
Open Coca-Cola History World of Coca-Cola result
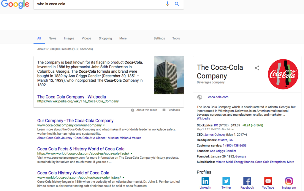click(x=73, y=173)
